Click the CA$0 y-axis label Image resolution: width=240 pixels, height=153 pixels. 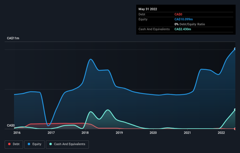(11, 125)
